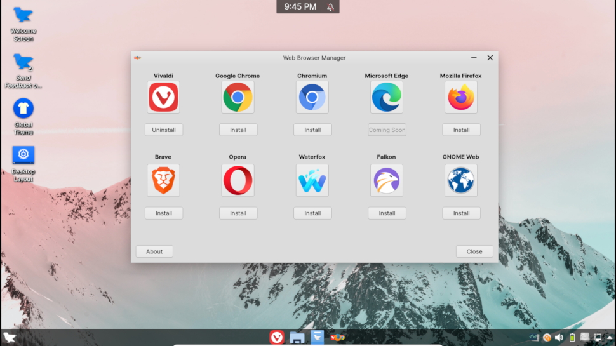Install the Opera browser

point(238,213)
